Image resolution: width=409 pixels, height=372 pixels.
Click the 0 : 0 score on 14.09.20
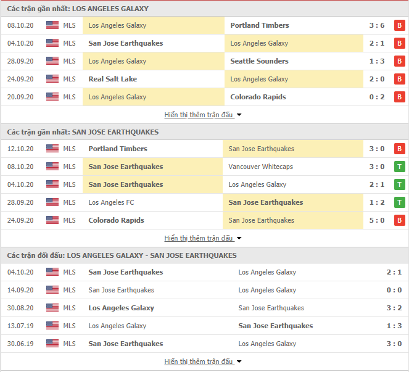click(394, 290)
